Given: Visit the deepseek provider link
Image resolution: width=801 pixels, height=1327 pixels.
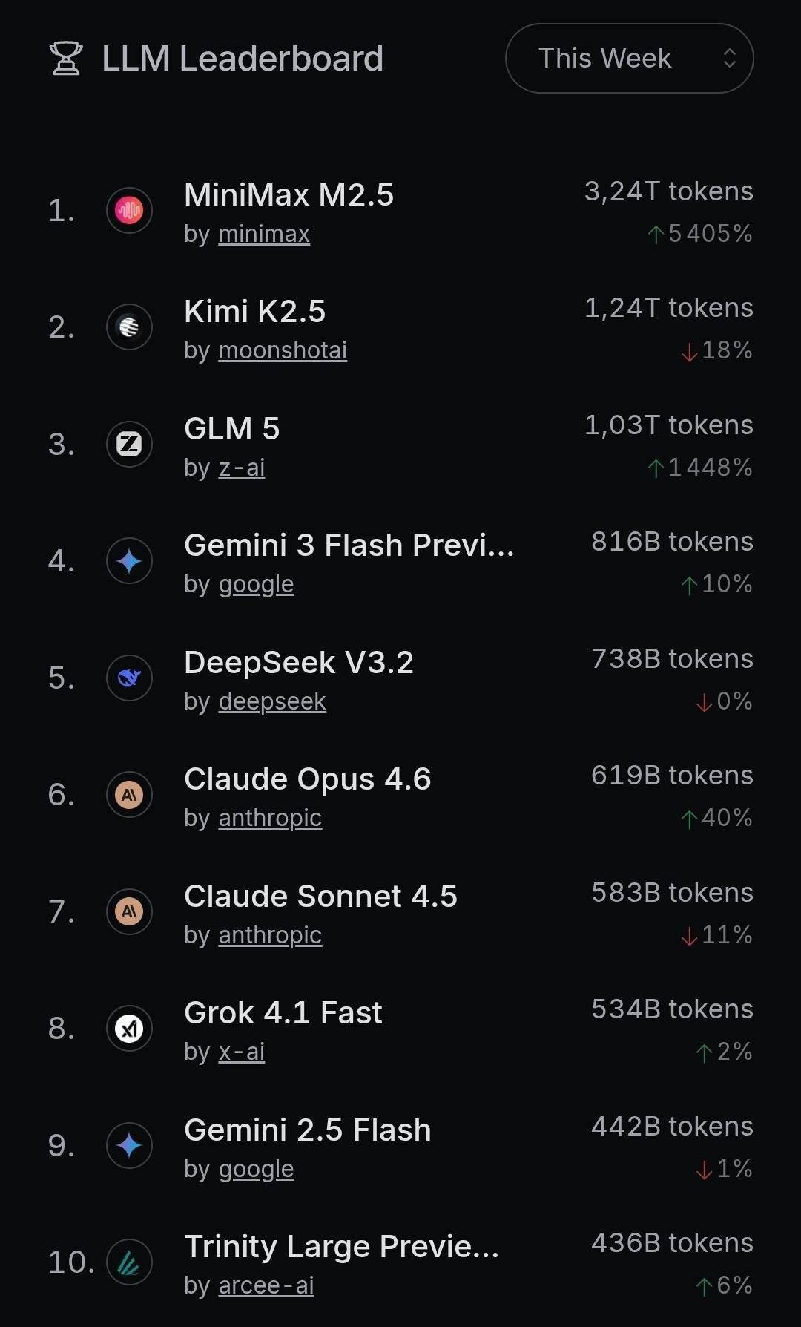Looking at the screenshot, I should (x=272, y=701).
